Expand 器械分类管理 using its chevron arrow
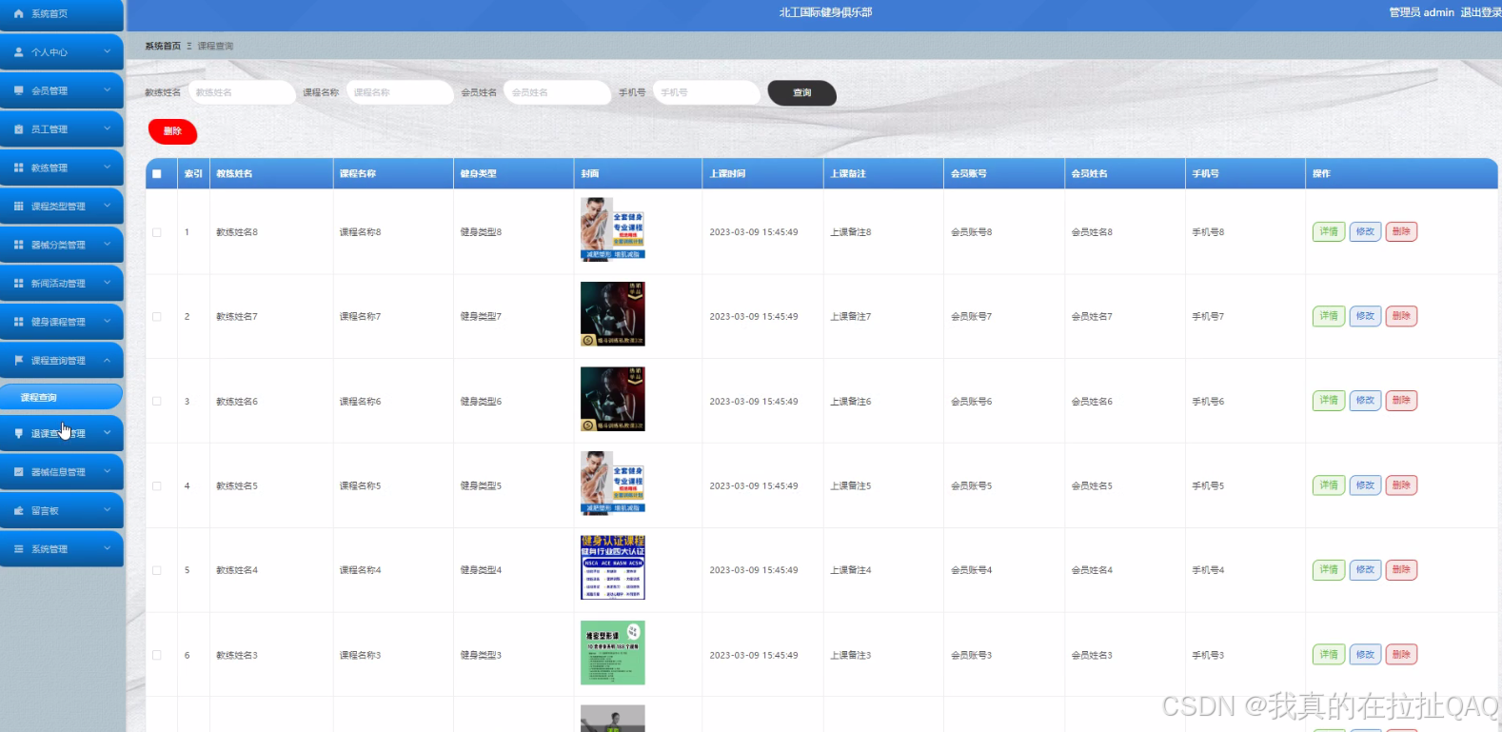The width and height of the screenshot is (1502, 732). pyautogui.click(x=107, y=245)
